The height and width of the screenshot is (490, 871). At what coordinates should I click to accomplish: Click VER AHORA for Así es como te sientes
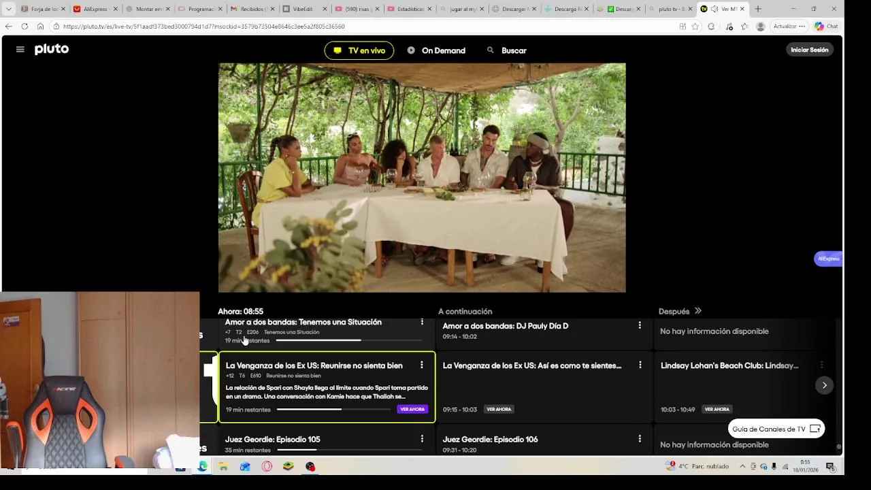coord(499,409)
